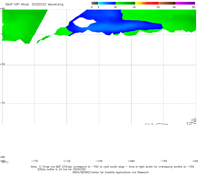198x174 pixels.
Task: Click the "-170" longitude axis label
Action: 67,161
